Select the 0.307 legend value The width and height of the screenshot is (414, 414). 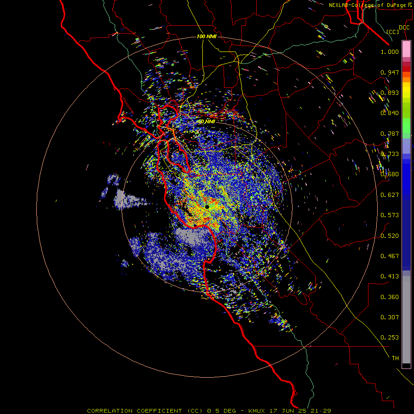pos(390,317)
